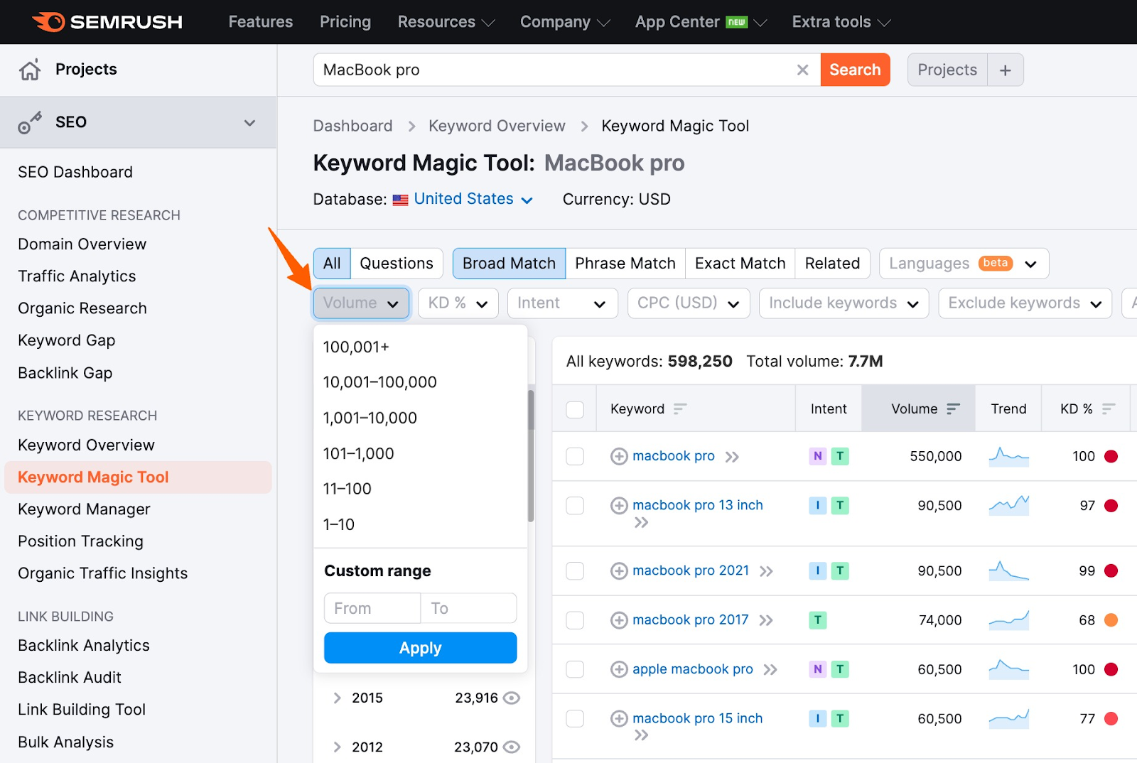Image resolution: width=1137 pixels, height=763 pixels.
Task: Choose the 1,001–10,000 volume range
Action: coord(370,418)
